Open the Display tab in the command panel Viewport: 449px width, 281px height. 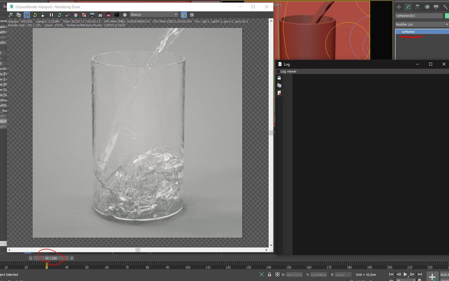coord(436,7)
